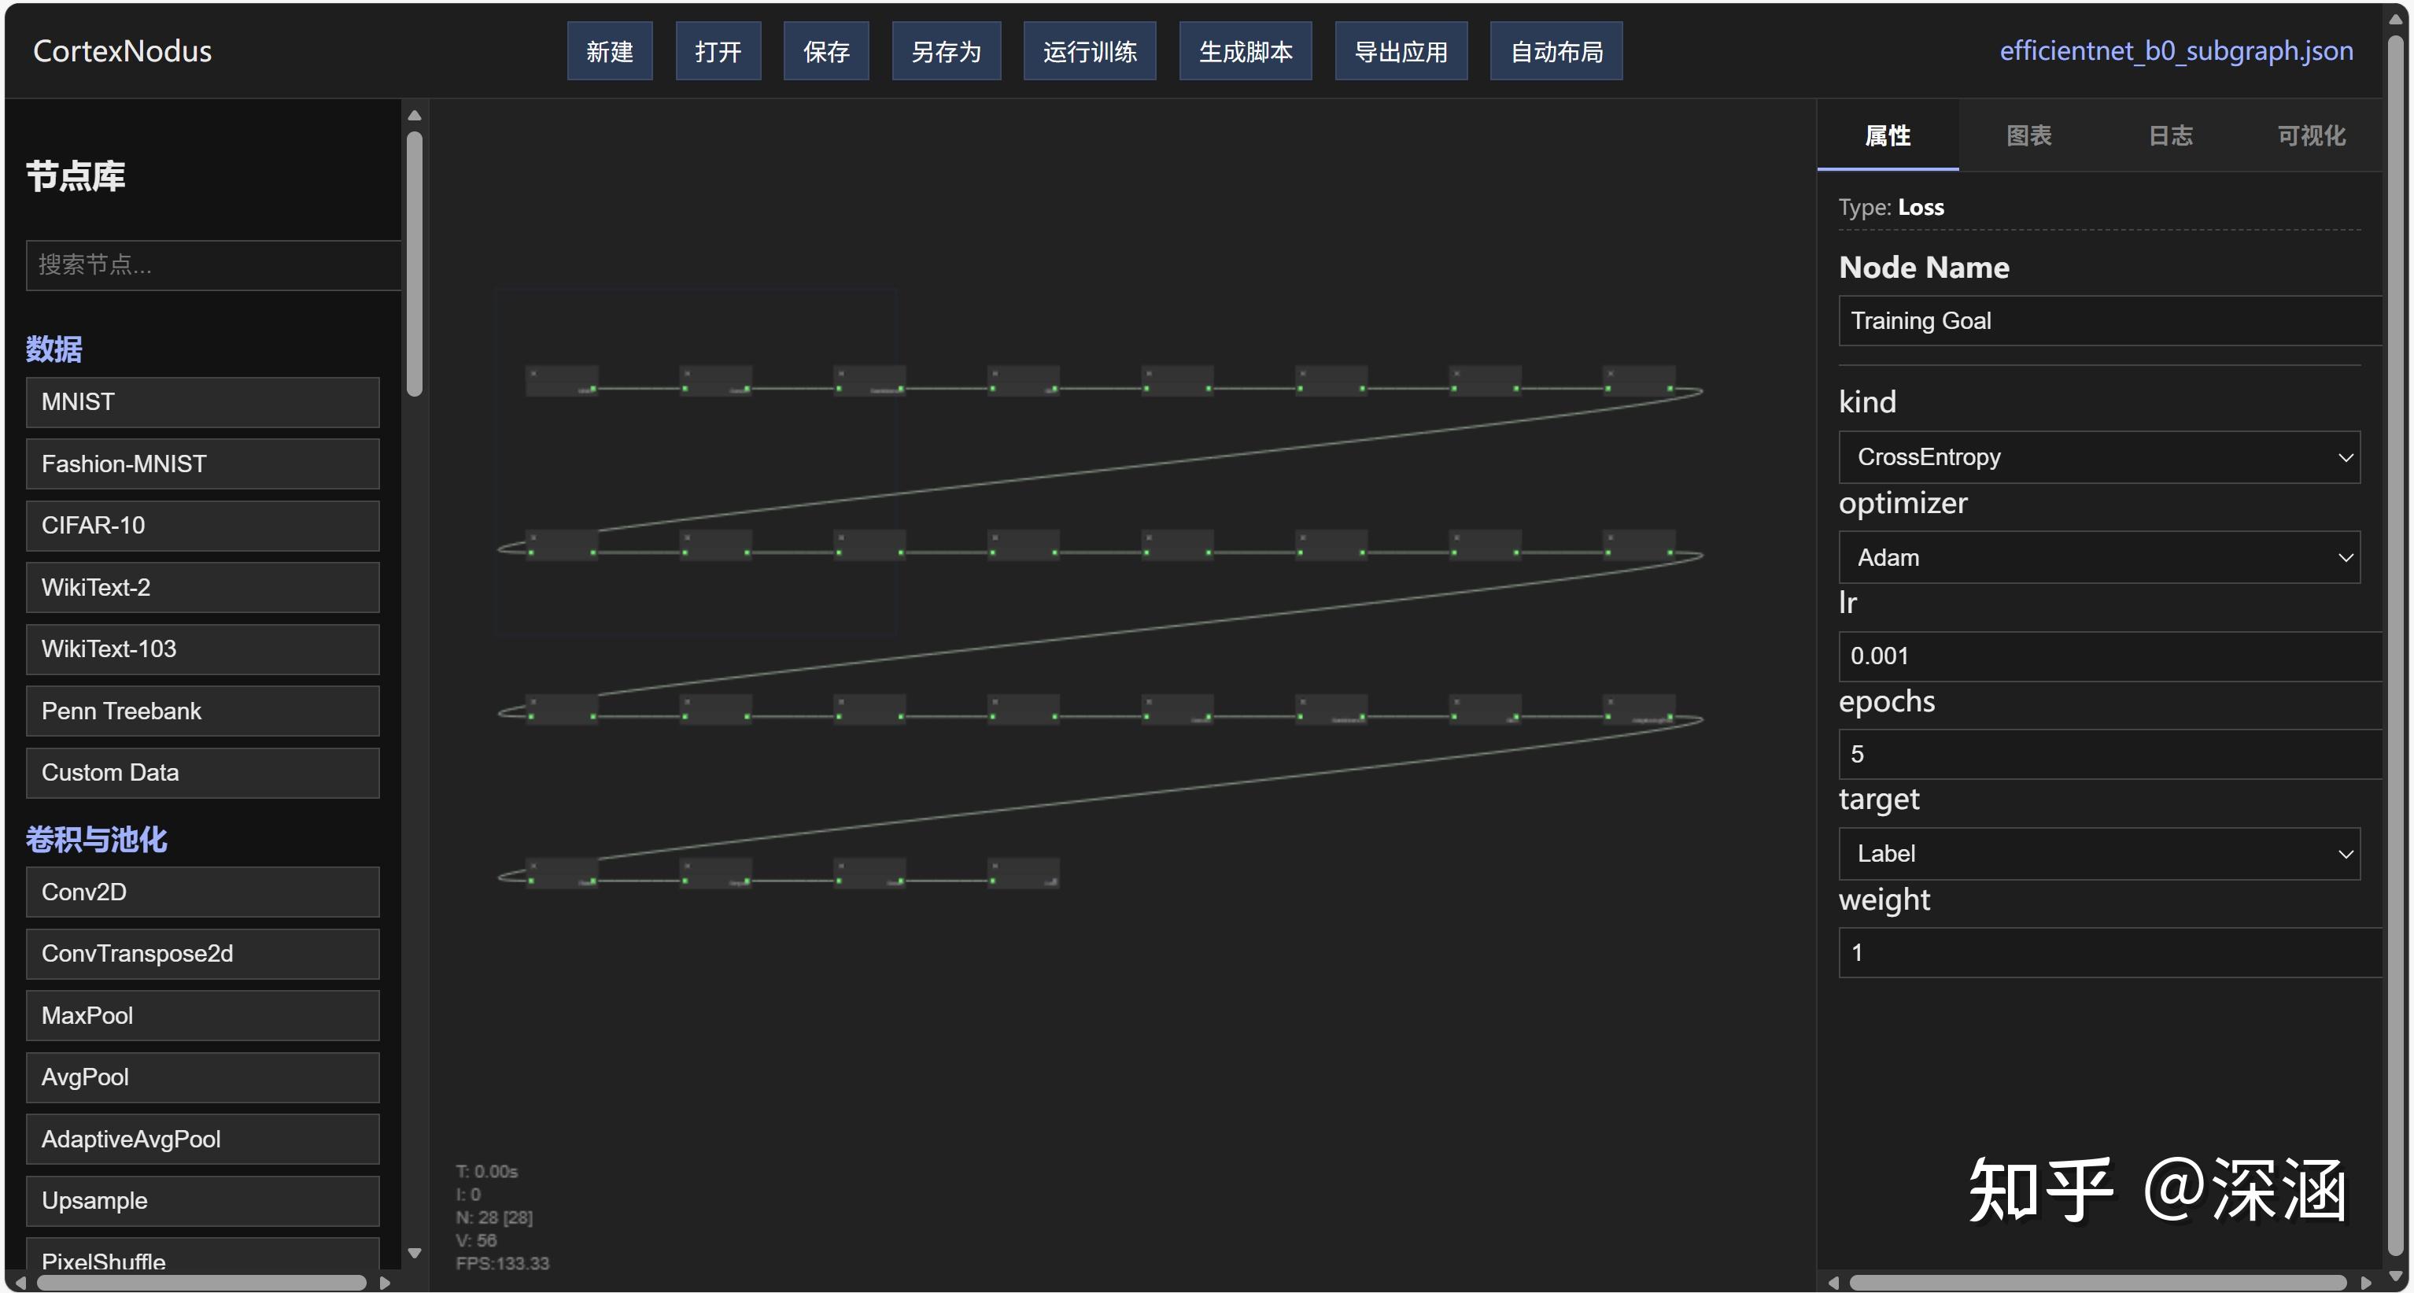The height and width of the screenshot is (1293, 2414).
Task: Click the CortexNodus app logo text
Action: [x=122, y=50]
